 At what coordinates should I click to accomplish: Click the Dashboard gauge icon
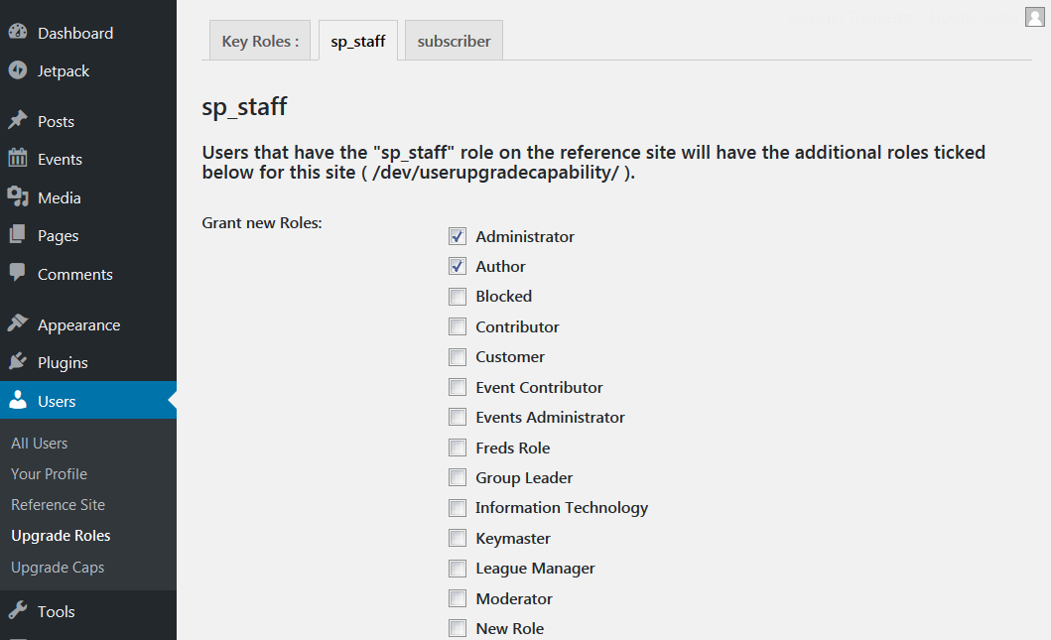(18, 32)
